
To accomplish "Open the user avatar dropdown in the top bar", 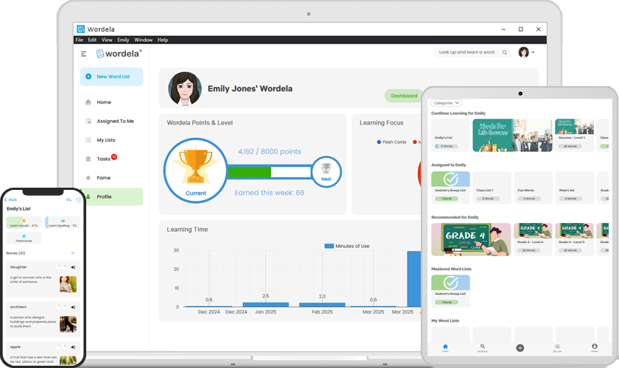I will tap(527, 52).
